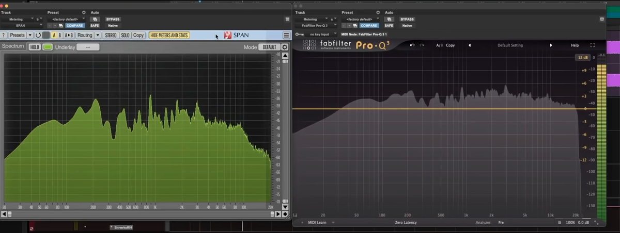
Task: Click target window icon in SPAN header
Action: click(x=287, y=19)
